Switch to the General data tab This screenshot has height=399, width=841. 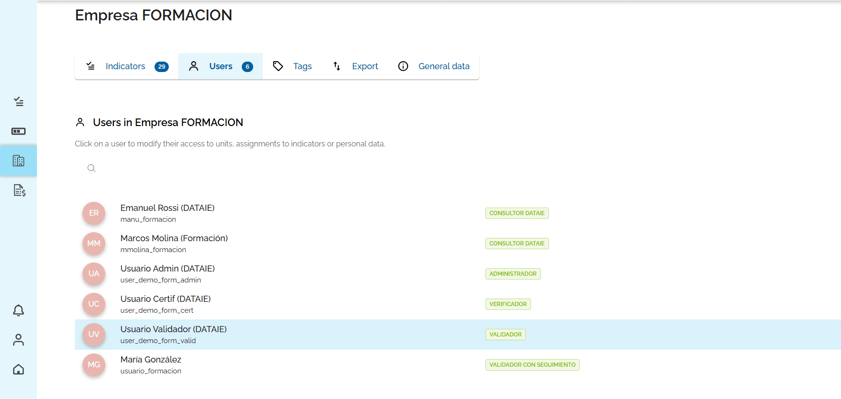434,66
